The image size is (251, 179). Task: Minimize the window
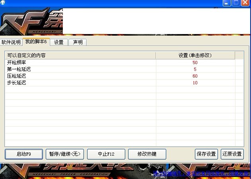[x=226, y=3]
